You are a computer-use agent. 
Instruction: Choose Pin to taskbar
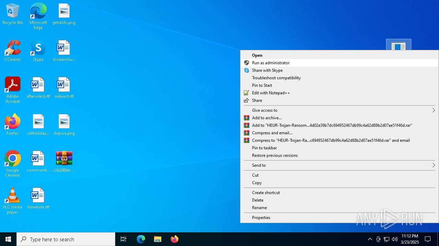(x=339, y=148)
